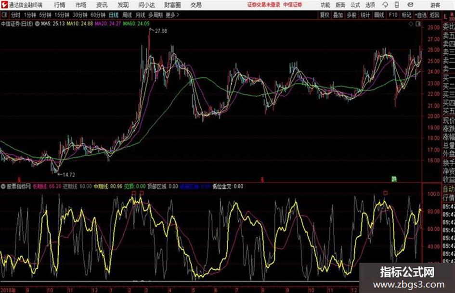The image size is (455, 293).
Task: Expand the 股票指标网 indicator dropdown arrow
Action: coord(3,187)
